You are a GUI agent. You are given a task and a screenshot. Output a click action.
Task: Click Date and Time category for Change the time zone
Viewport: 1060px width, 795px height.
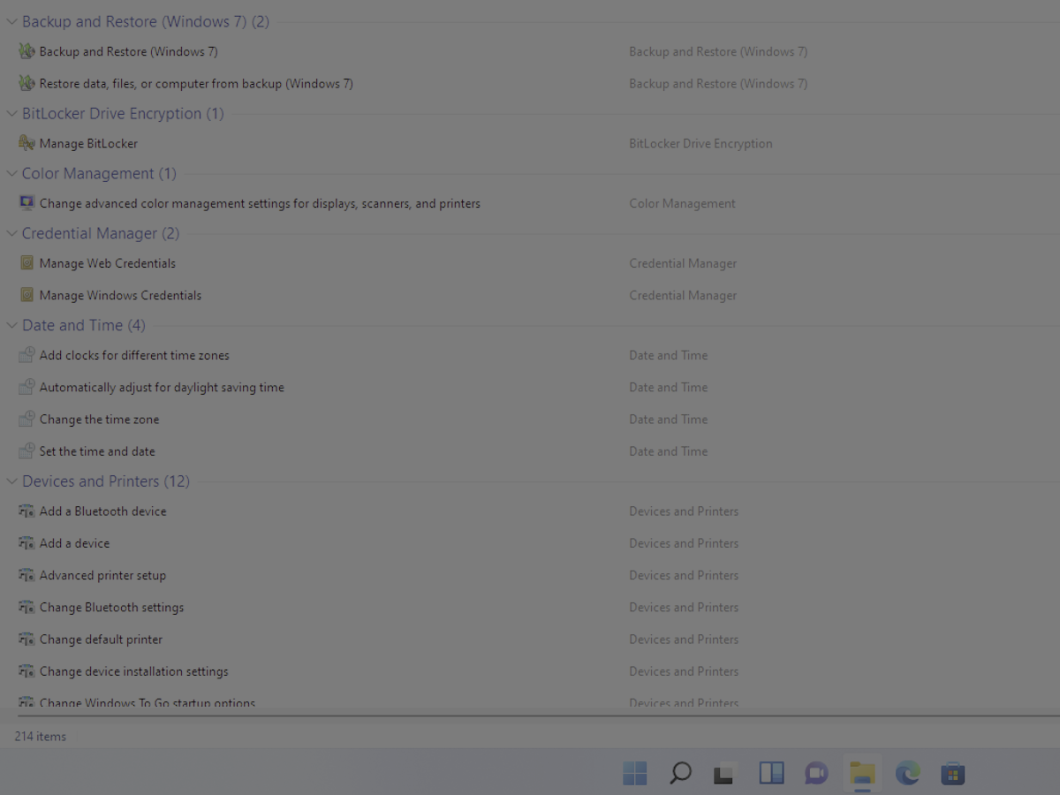tap(668, 419)
